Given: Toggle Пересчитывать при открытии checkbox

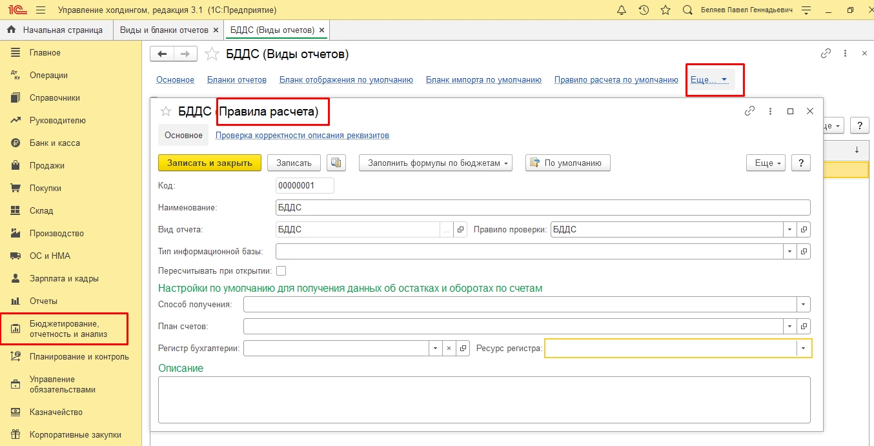Looking at the screenshot, I should [x=281, y=271].
